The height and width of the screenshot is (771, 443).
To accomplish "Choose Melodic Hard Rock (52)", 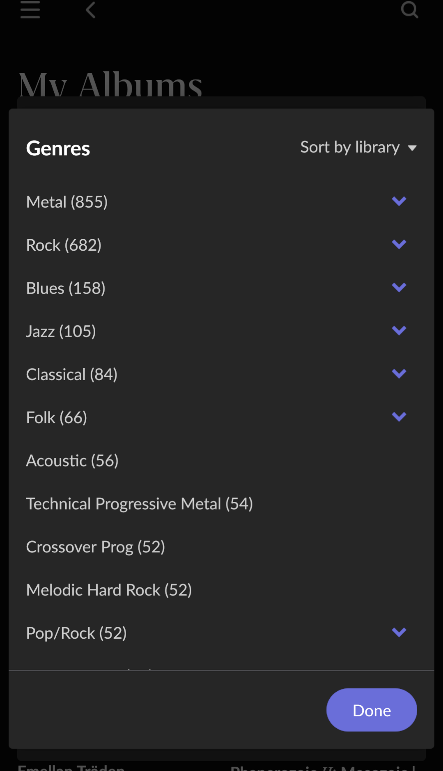I will 109,590.
